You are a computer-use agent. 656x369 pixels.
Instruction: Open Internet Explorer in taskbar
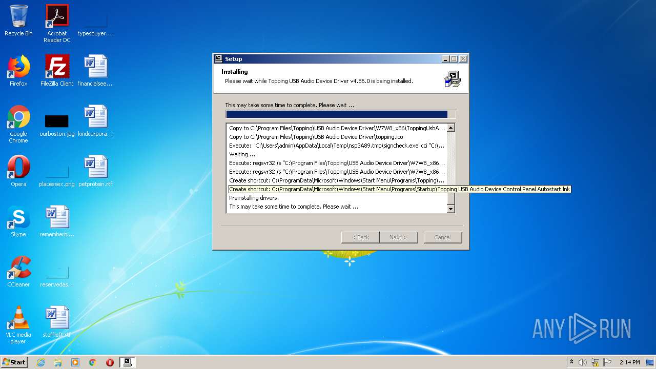(x=41, y=362)
